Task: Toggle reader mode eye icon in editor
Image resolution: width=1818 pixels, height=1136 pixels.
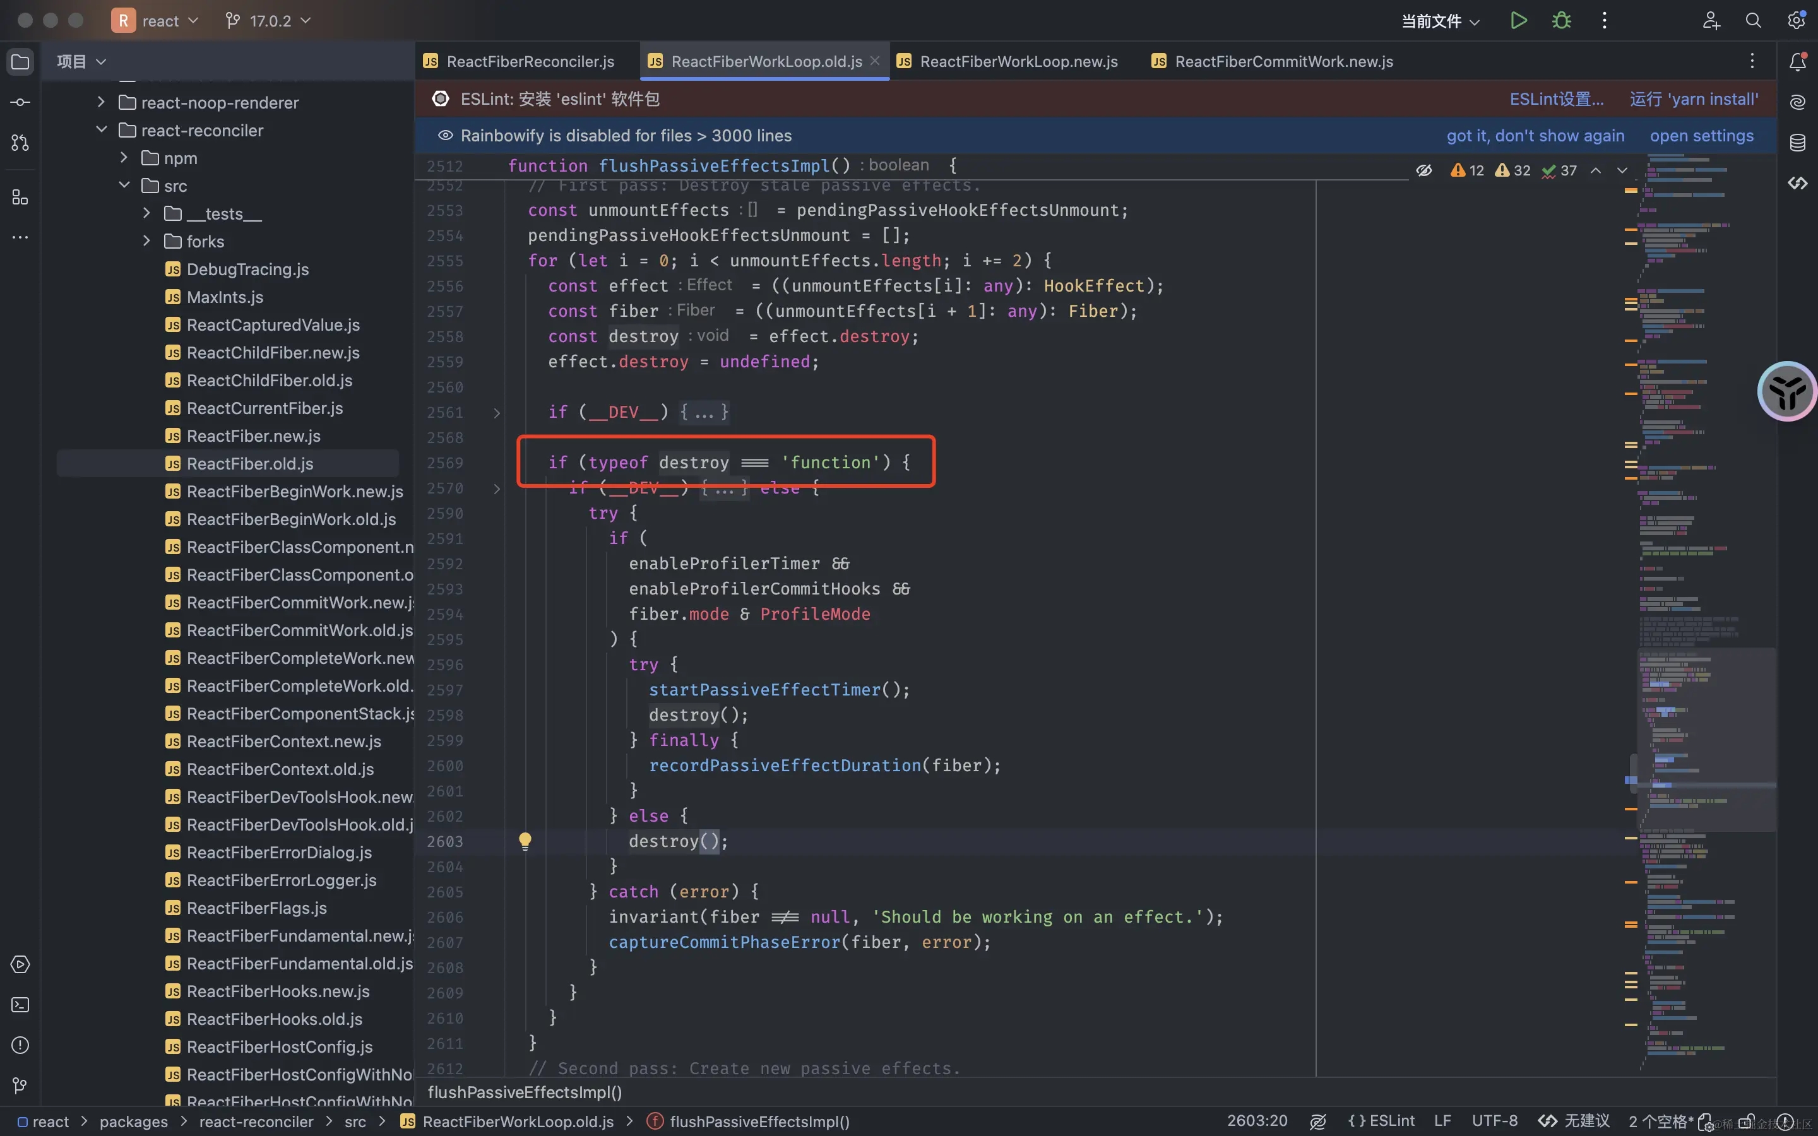Action: (x=1423, y=170)
